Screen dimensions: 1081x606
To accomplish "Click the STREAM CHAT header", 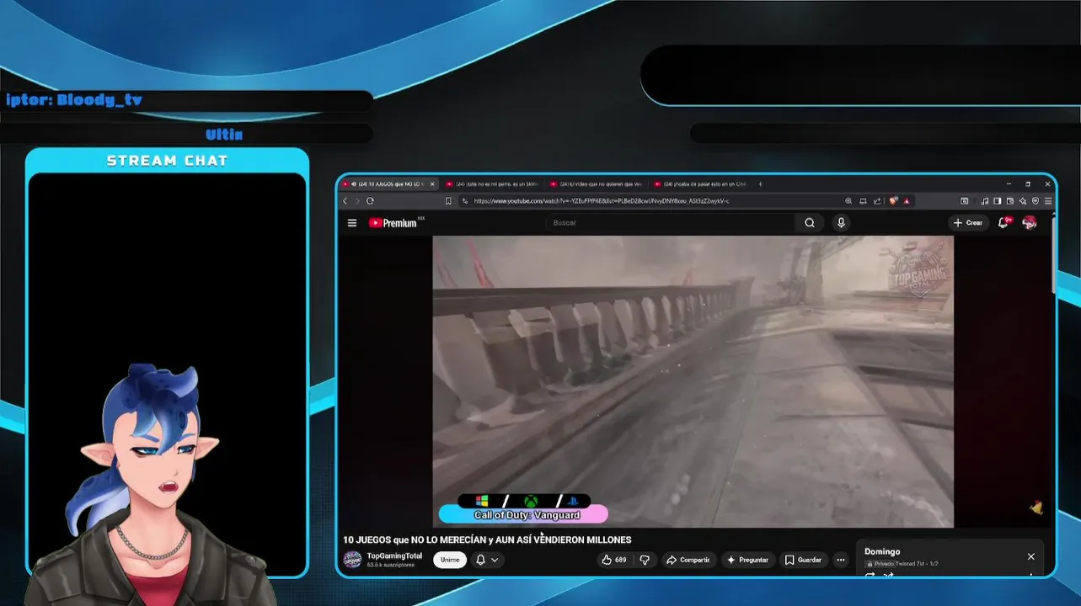I will [x=167, y=161].
